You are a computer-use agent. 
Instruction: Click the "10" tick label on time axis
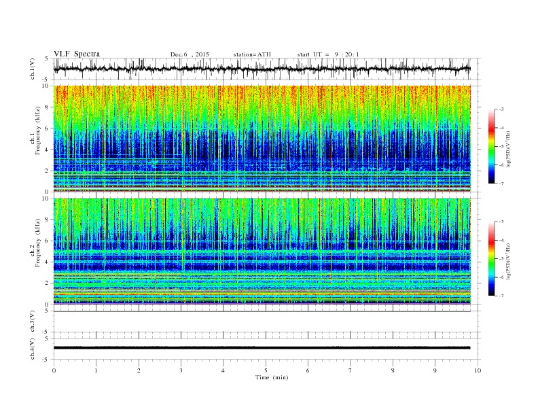click(x=478, y=370)
